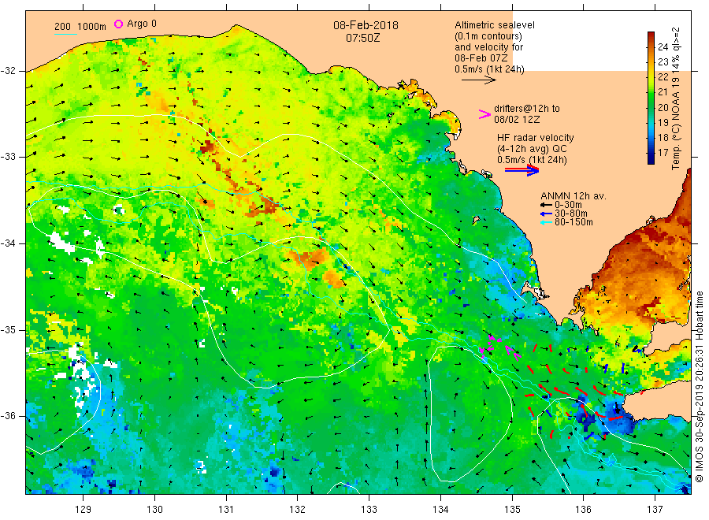709x520 pixels.
Task: Click the black 0-30m ANMN arrow
Action: 547,205
